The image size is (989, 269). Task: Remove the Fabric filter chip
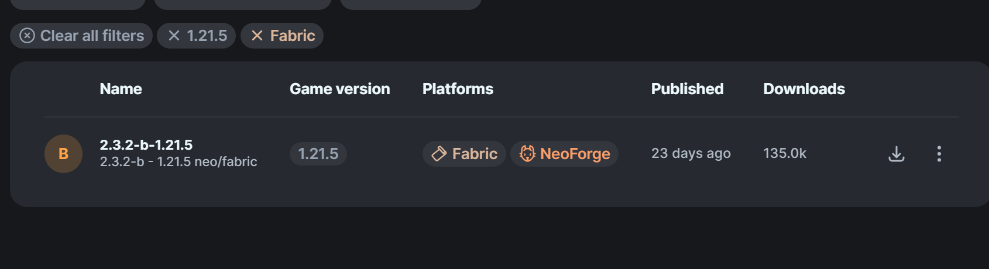(x=282, y=36)
